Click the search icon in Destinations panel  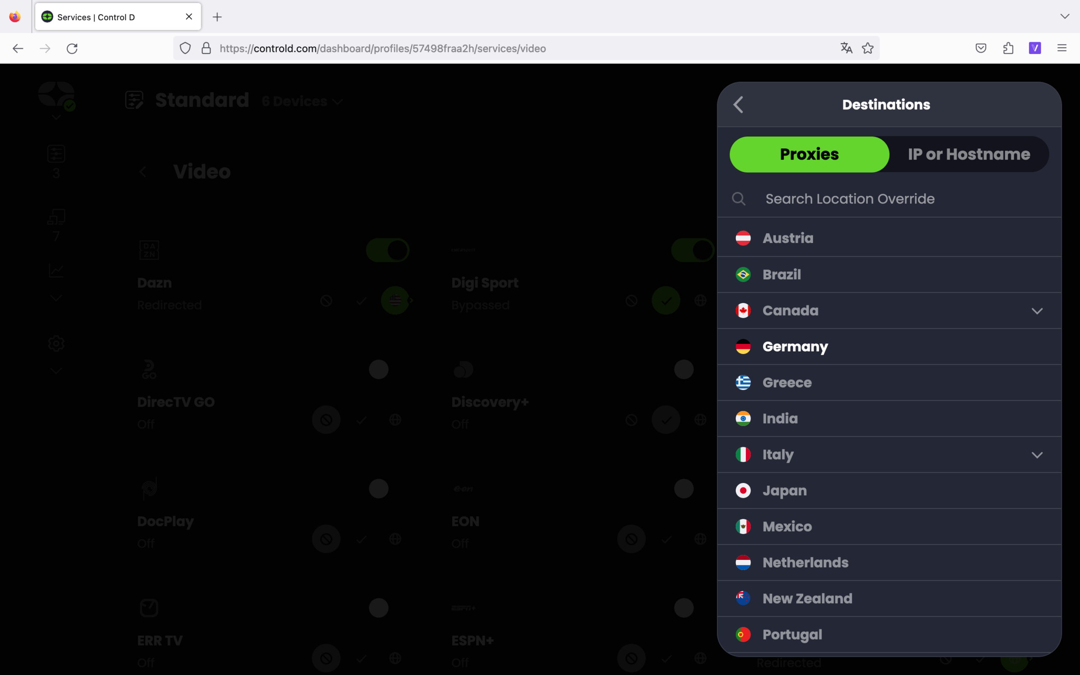pos(740,198)
